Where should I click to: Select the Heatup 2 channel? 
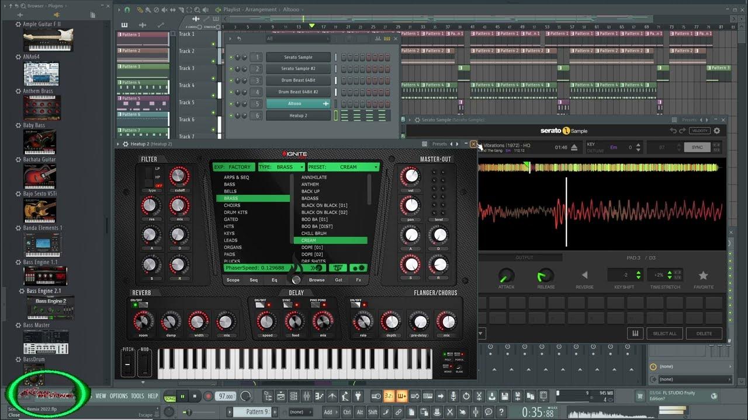[298, 116]
